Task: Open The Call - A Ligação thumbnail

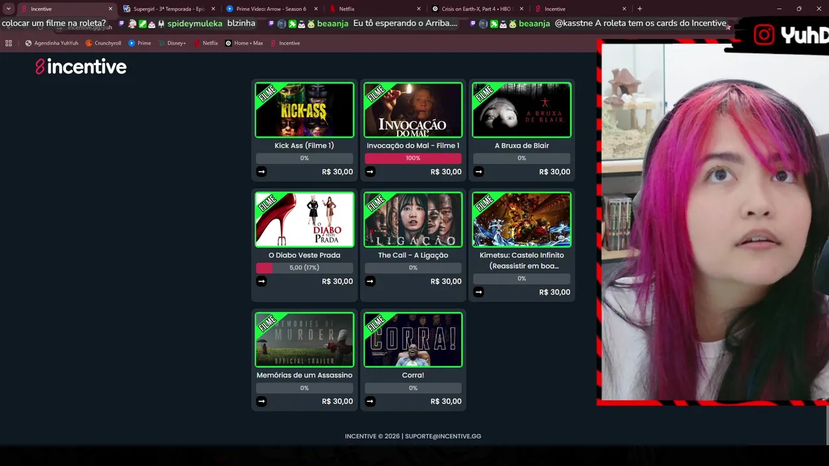Action: pos(413,219)
